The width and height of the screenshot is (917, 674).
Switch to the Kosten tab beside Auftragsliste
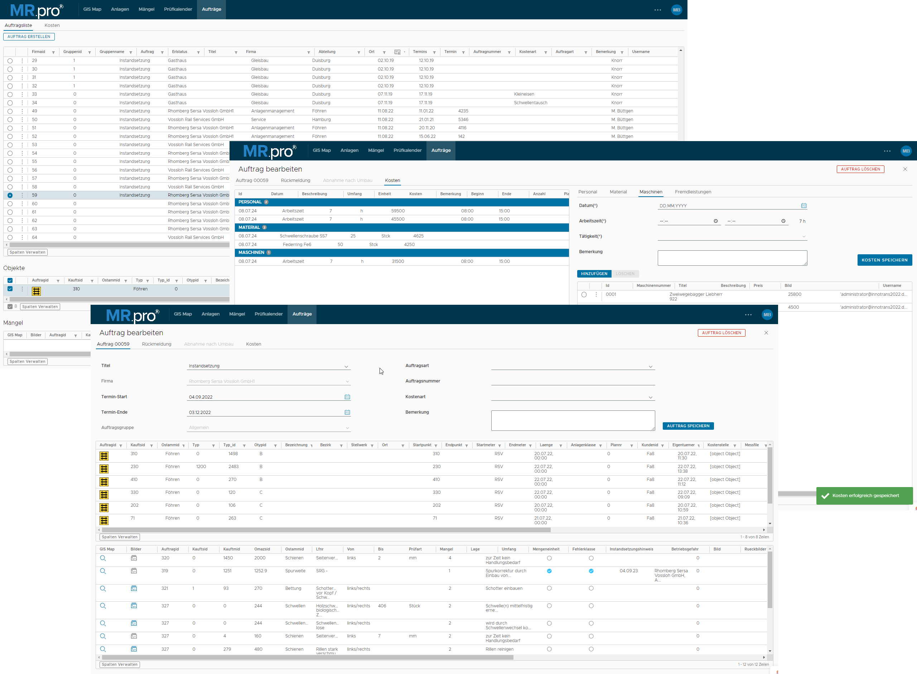[x=52, y=25]
